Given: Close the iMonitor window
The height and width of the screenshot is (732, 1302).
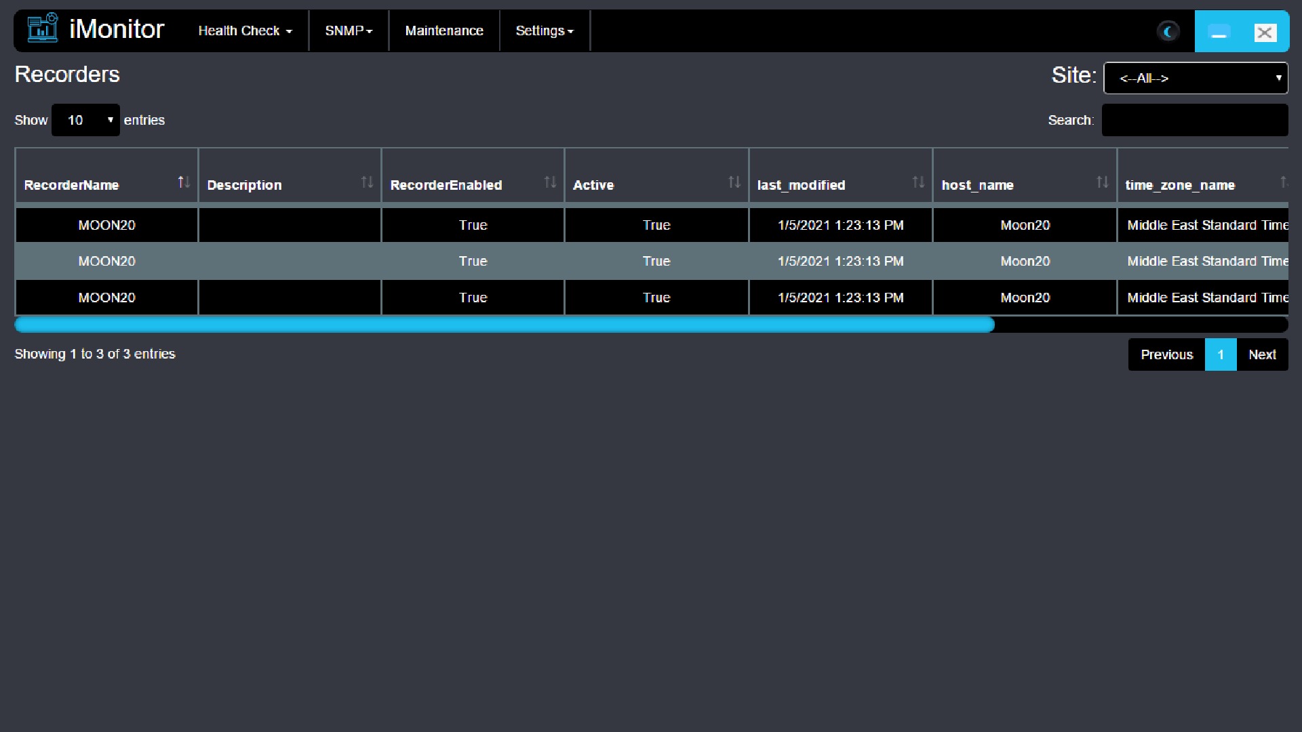Looking at the screenshot, I should (1265, 32).
